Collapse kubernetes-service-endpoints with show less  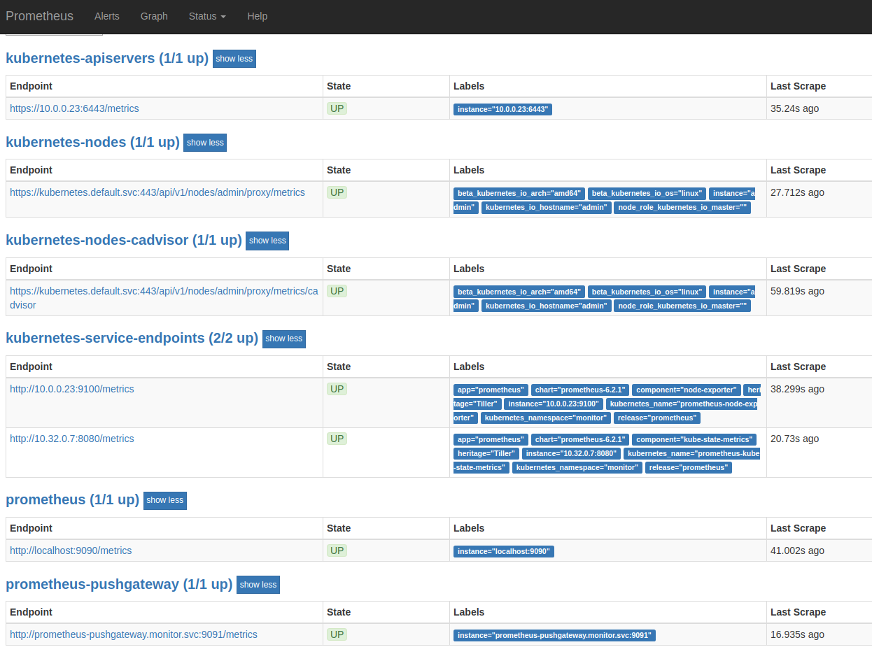point(284,339)
